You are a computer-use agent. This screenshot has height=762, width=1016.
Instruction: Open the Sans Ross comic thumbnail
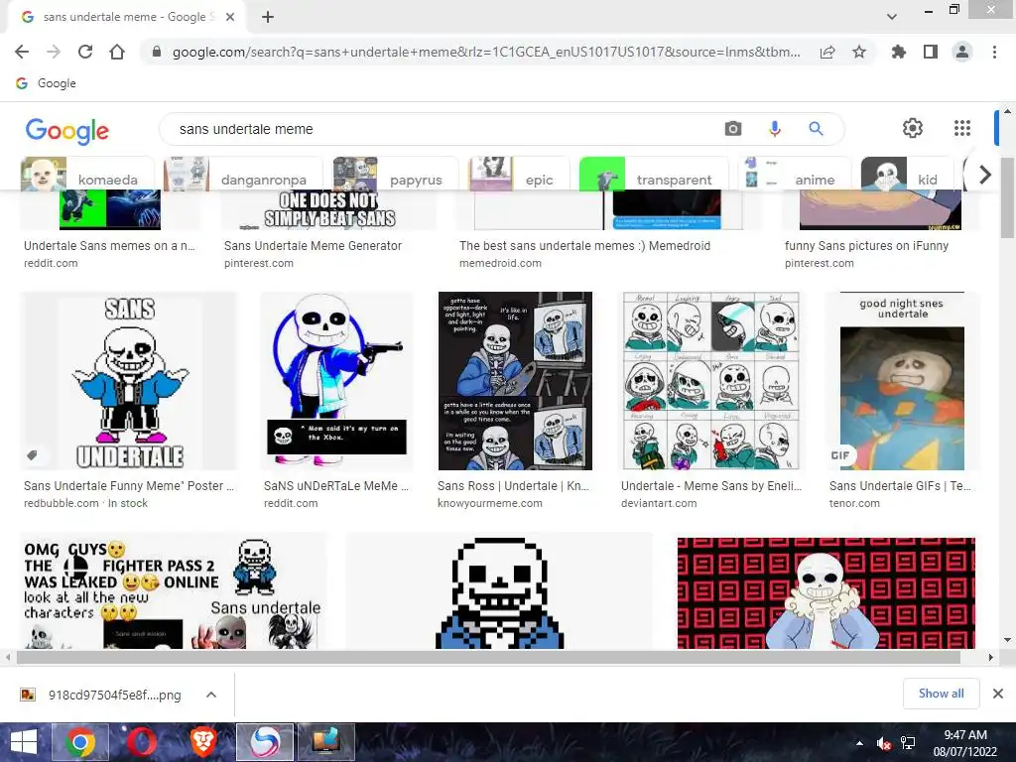click(x=515, y=381)
